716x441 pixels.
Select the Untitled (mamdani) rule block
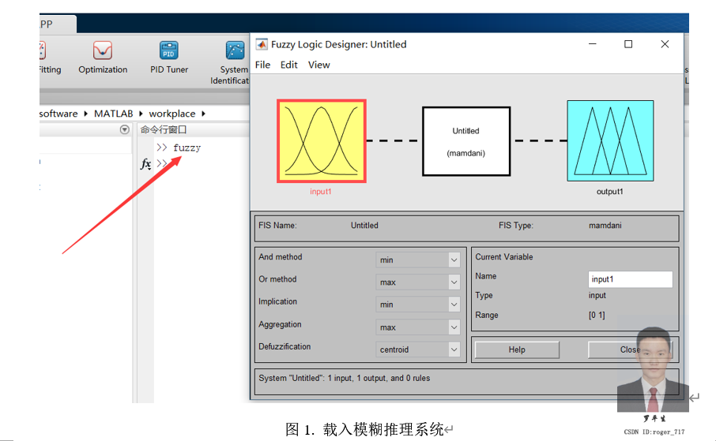(465, 141)
